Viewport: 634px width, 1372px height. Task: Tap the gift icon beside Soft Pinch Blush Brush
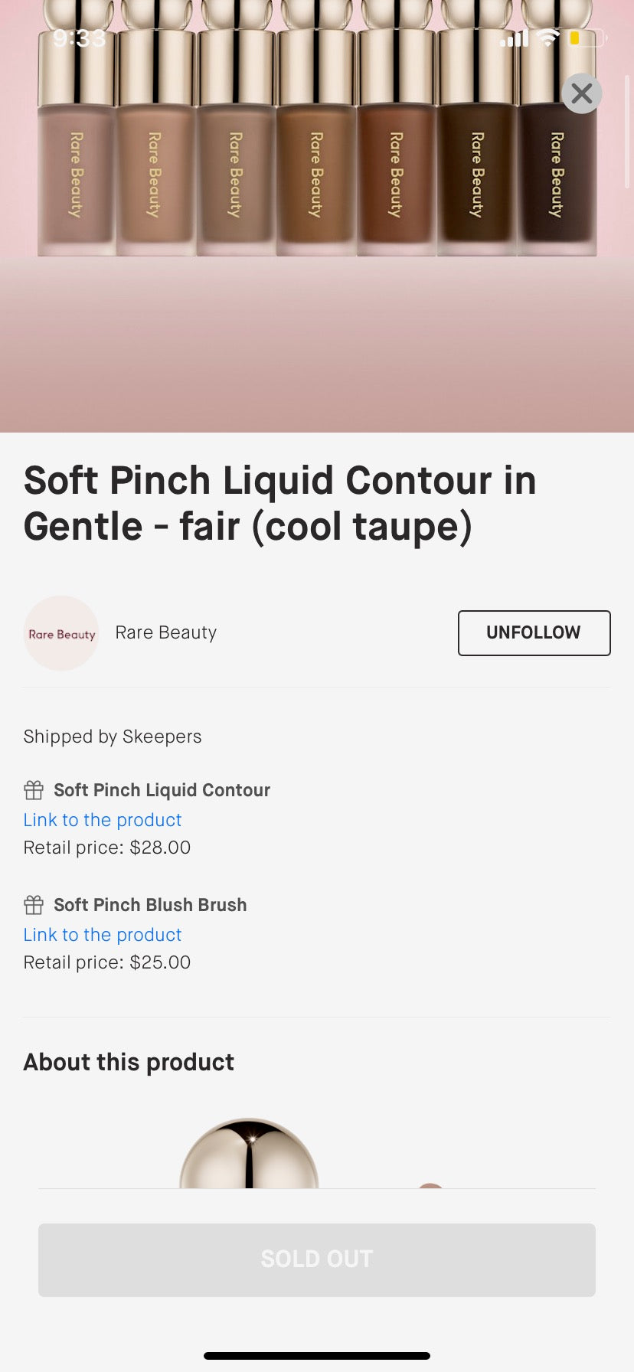coord(34,905)
